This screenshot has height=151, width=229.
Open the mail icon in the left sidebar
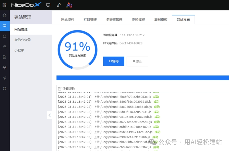5,36
